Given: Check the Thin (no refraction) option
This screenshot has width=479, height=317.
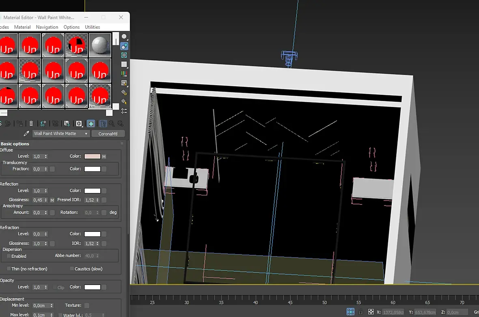Looking at the screenshot, I should tap(9, 269).
